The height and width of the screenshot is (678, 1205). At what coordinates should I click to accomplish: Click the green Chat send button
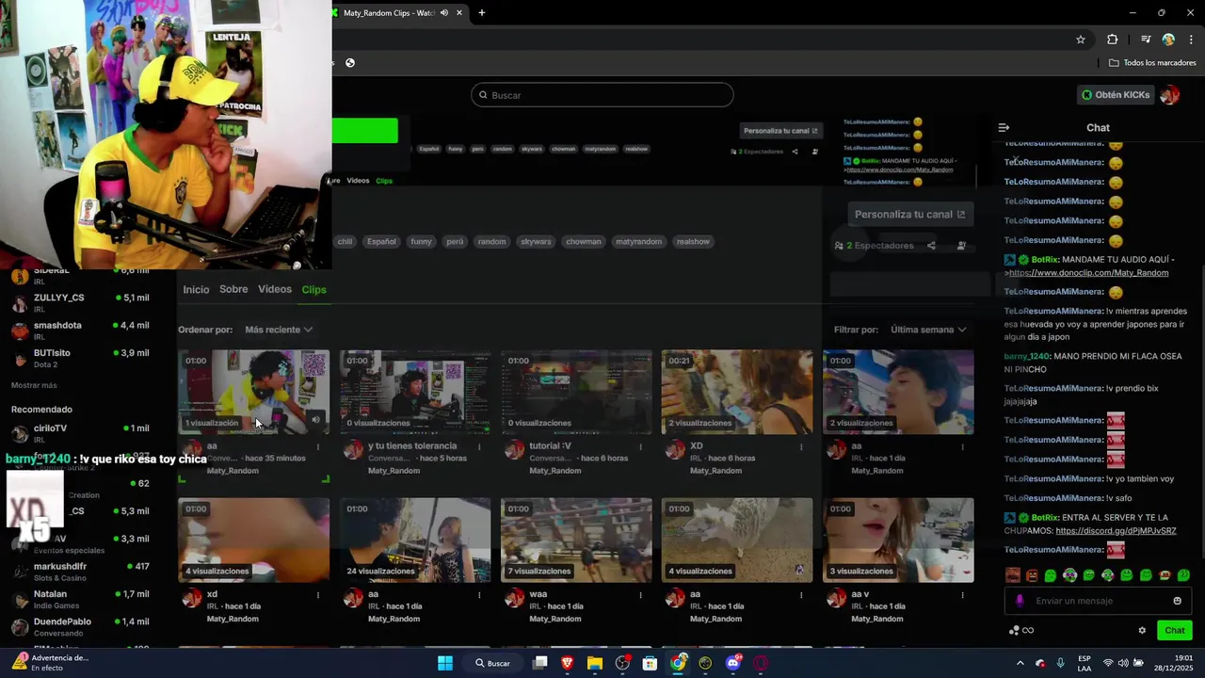pyautogui.click(x=1175, y=630)
